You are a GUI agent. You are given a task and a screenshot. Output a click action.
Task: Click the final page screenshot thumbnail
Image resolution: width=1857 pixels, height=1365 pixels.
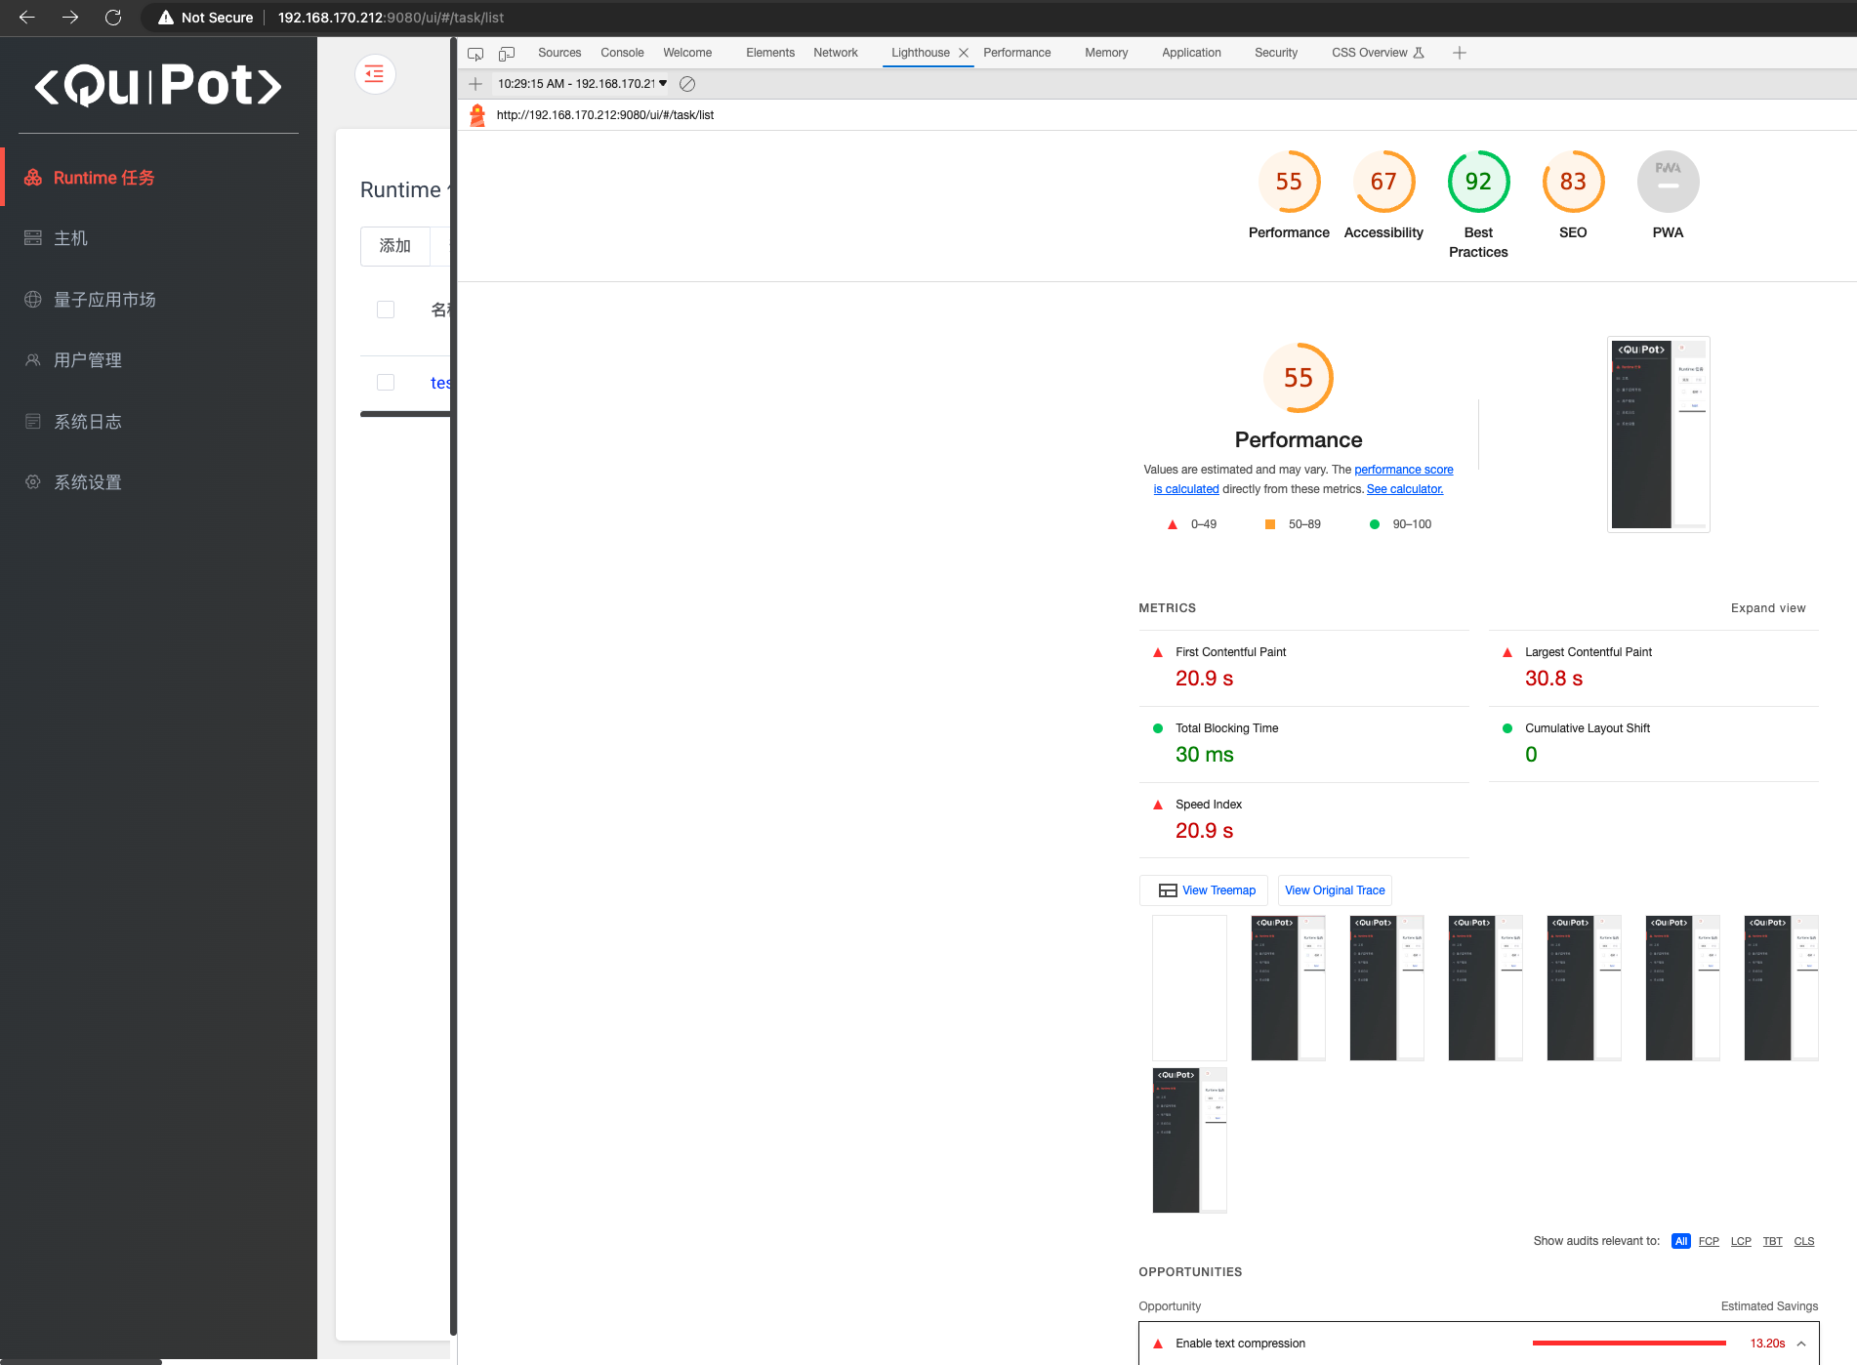tap(1658, 434)
